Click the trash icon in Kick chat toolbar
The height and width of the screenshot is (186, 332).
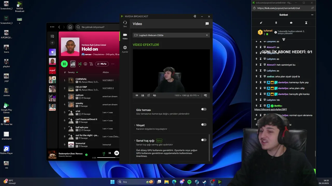[276, 23]
